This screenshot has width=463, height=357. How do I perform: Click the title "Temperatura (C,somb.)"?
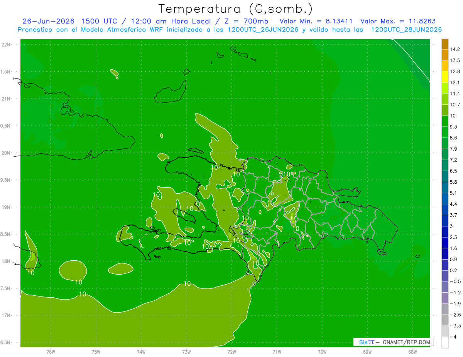pyautogui.click(x=236, y=9)
